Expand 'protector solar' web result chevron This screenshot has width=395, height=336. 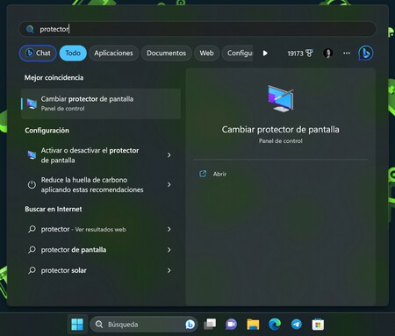point(169,270)
